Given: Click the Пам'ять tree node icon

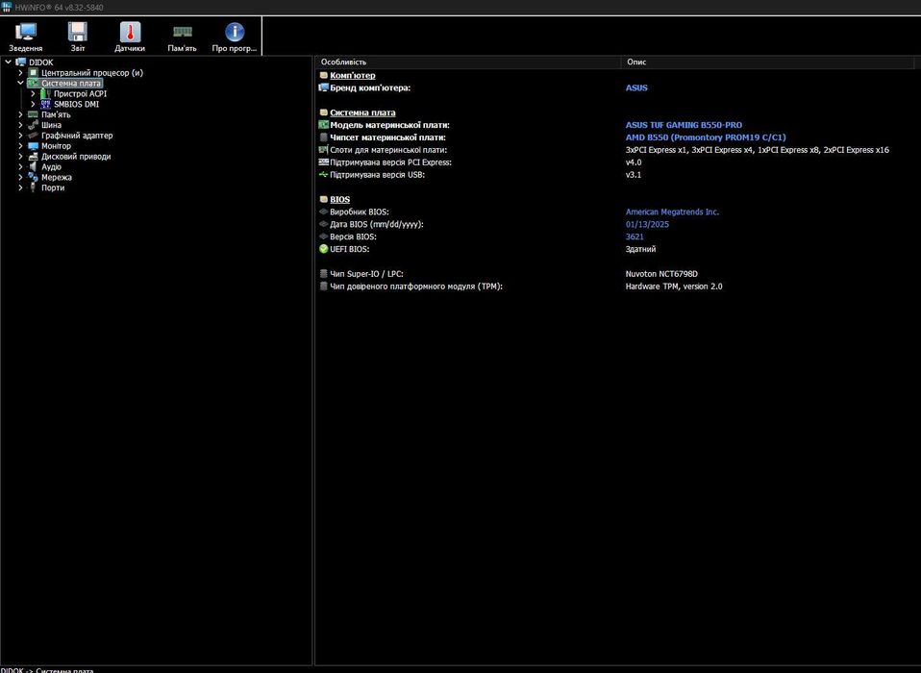Looking at the screenshot, I should [x=34, y=114].
